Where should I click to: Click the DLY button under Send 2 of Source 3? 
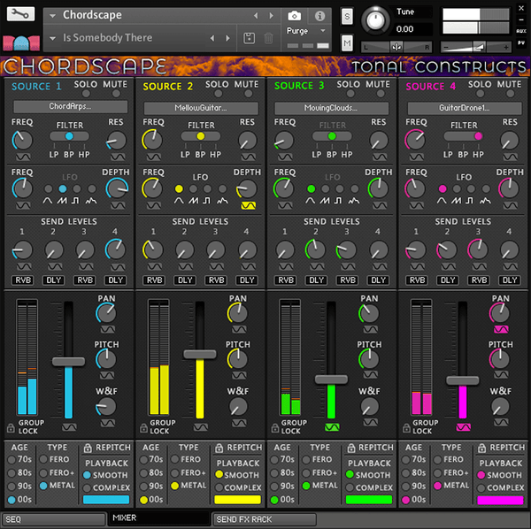[x=316, y=280]
